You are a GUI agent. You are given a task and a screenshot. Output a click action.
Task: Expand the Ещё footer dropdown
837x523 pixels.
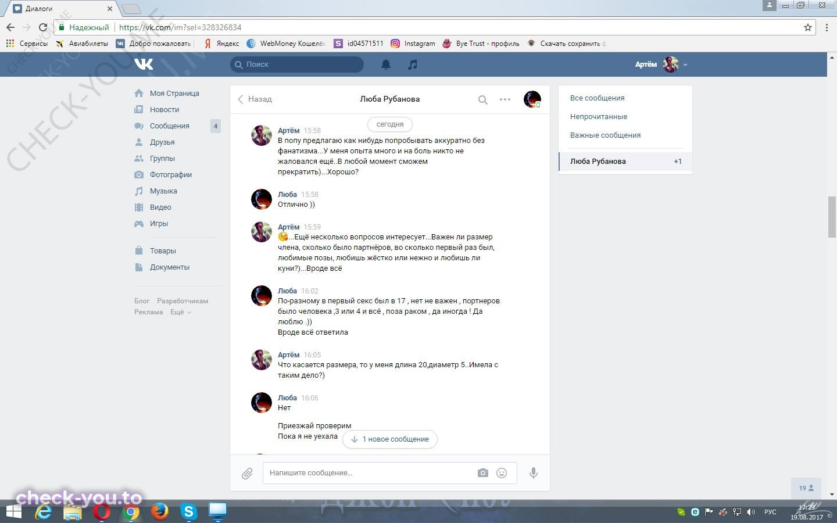pos(180,312)
